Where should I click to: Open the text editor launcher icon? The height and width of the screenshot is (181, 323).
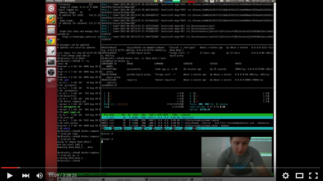click(x=51, y=51)
